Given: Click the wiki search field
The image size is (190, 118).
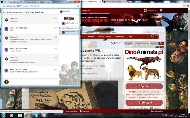Looking at the screenshot, I should pos(141,43).
